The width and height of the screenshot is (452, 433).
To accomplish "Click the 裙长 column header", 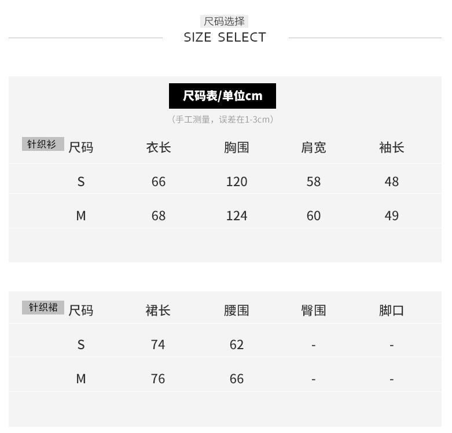I will tap(158, 310).
